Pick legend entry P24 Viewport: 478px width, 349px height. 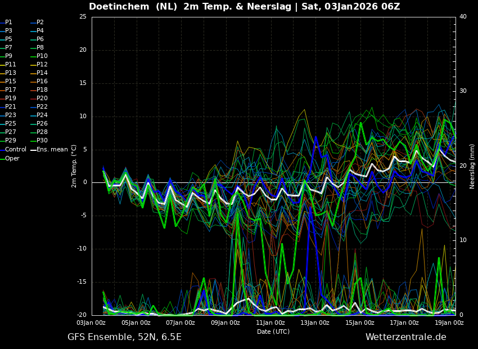[x=39, y=115]
